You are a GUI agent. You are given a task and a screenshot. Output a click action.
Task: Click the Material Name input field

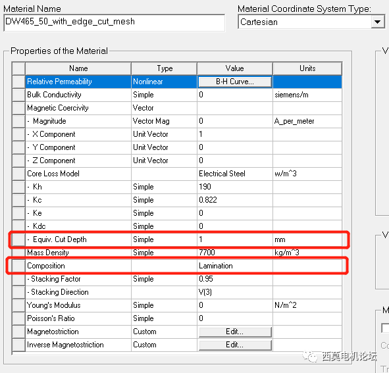[115, 22]
